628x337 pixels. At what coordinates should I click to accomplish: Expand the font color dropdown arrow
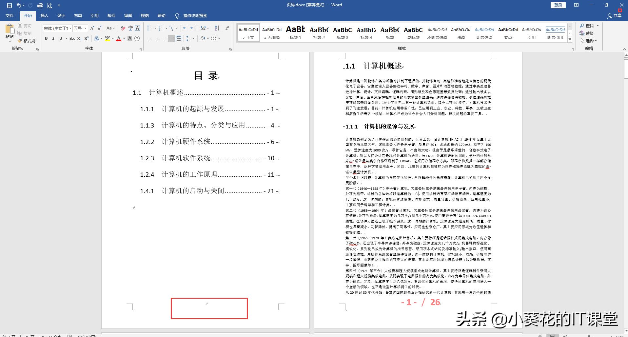pos(124,38)
